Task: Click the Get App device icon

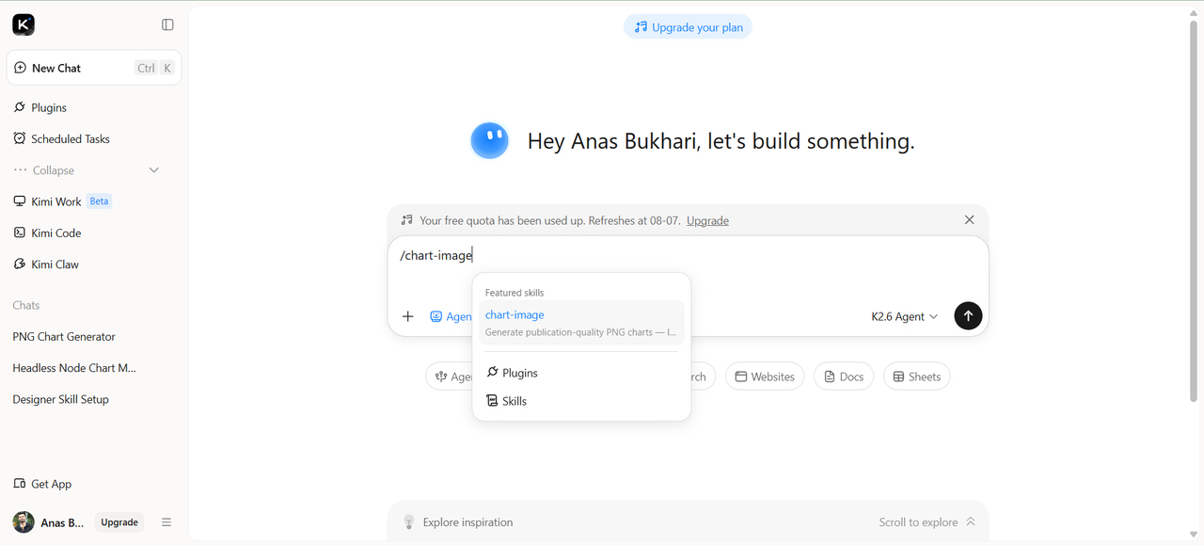Action: (x=20, y=484)
